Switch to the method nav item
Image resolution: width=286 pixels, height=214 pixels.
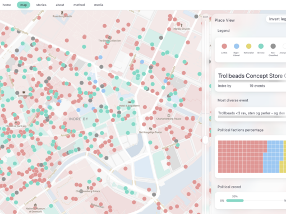pyautogui.click(x=79, y=5)
